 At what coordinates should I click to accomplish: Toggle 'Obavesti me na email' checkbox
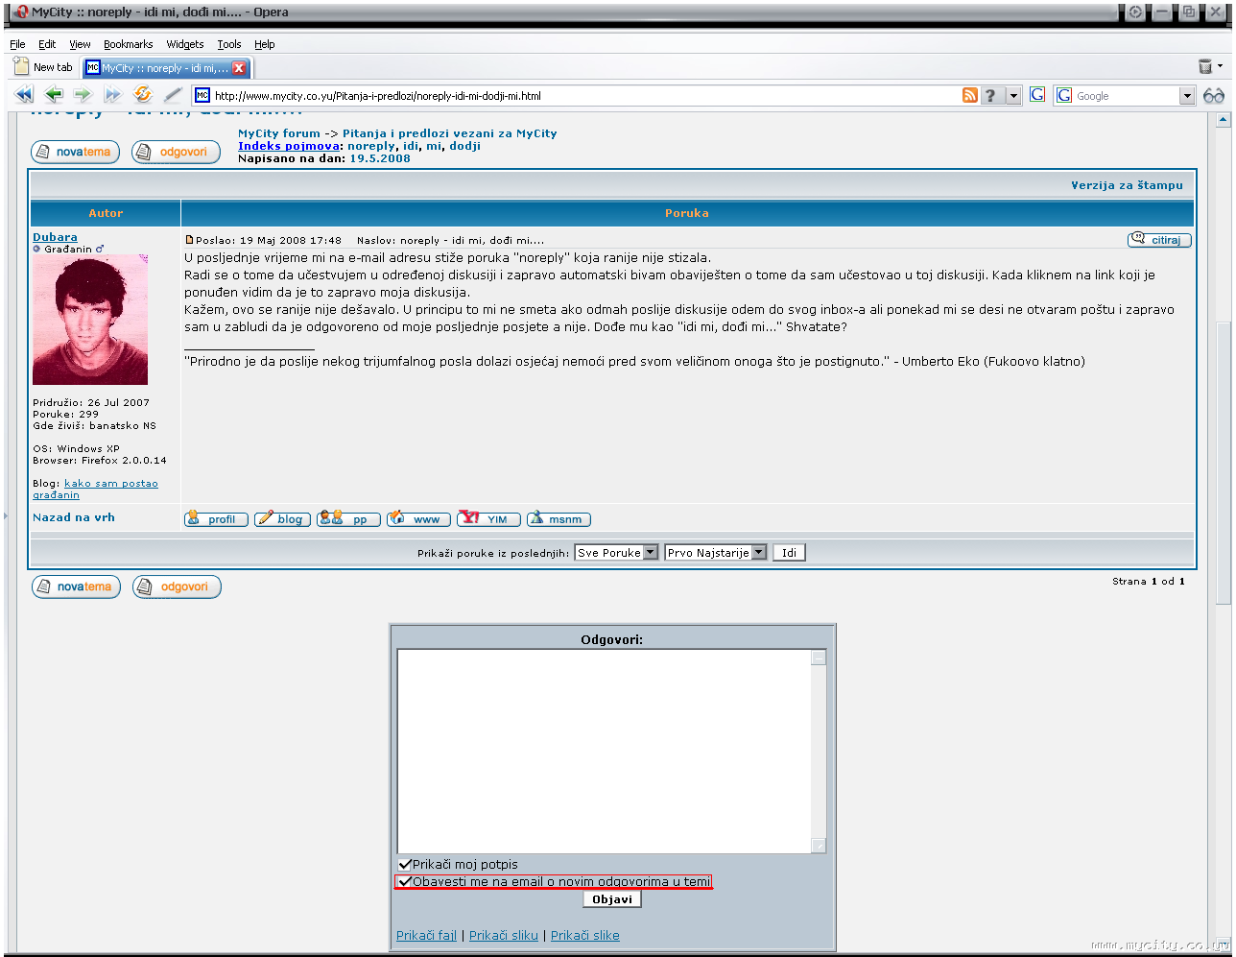click(x=405, y=881)
